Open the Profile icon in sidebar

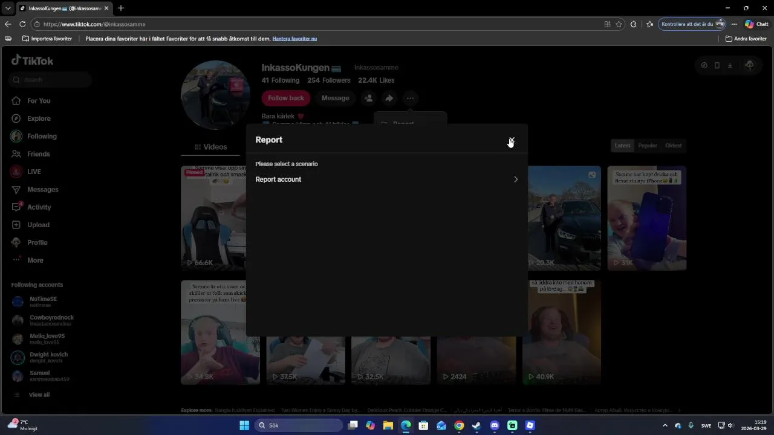(x=16, y=242)
